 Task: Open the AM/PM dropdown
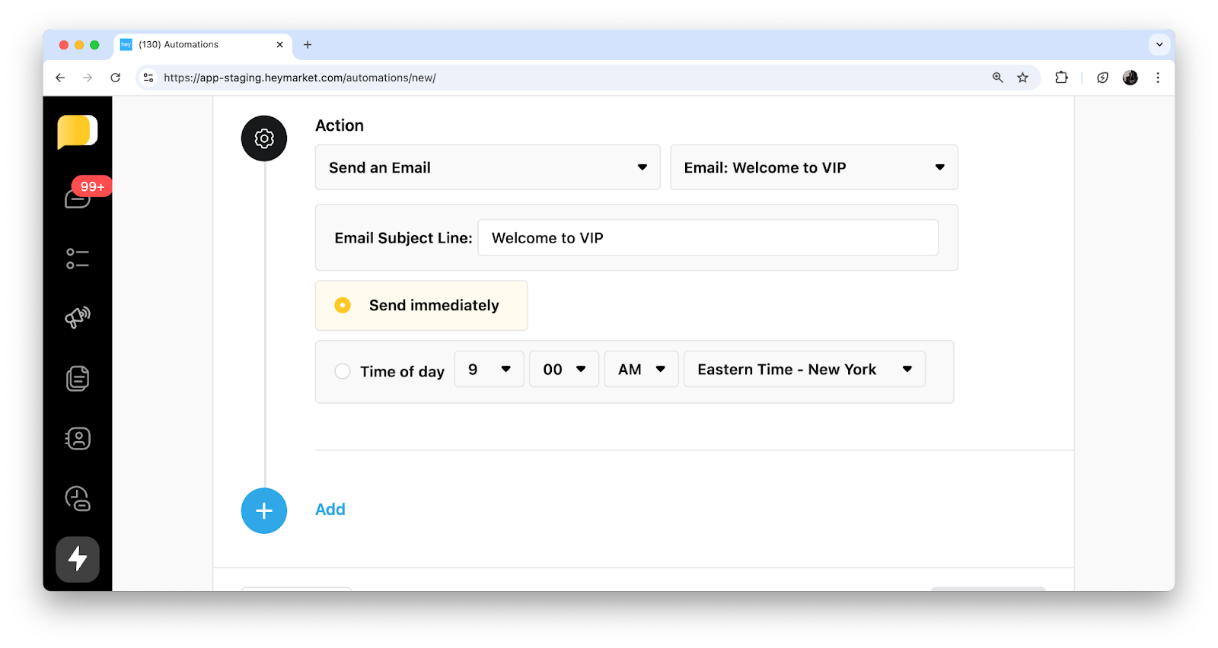[x=641, y=369]
